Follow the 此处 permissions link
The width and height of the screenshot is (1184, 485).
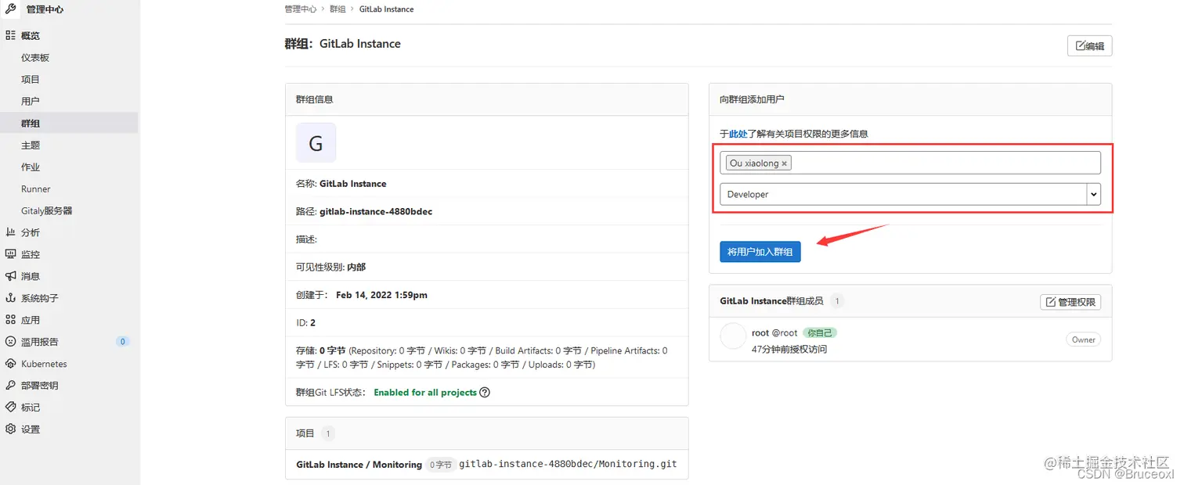pyautogui.click(x=738, y=134)
